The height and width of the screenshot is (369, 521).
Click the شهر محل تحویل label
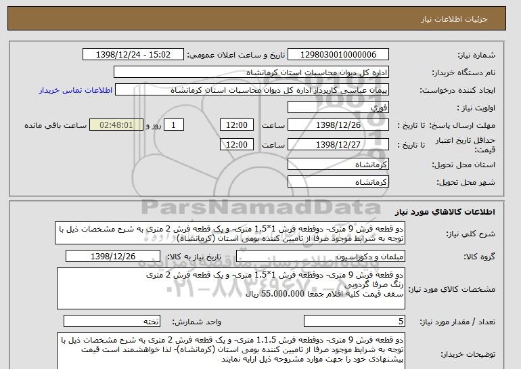click(466, 182)
